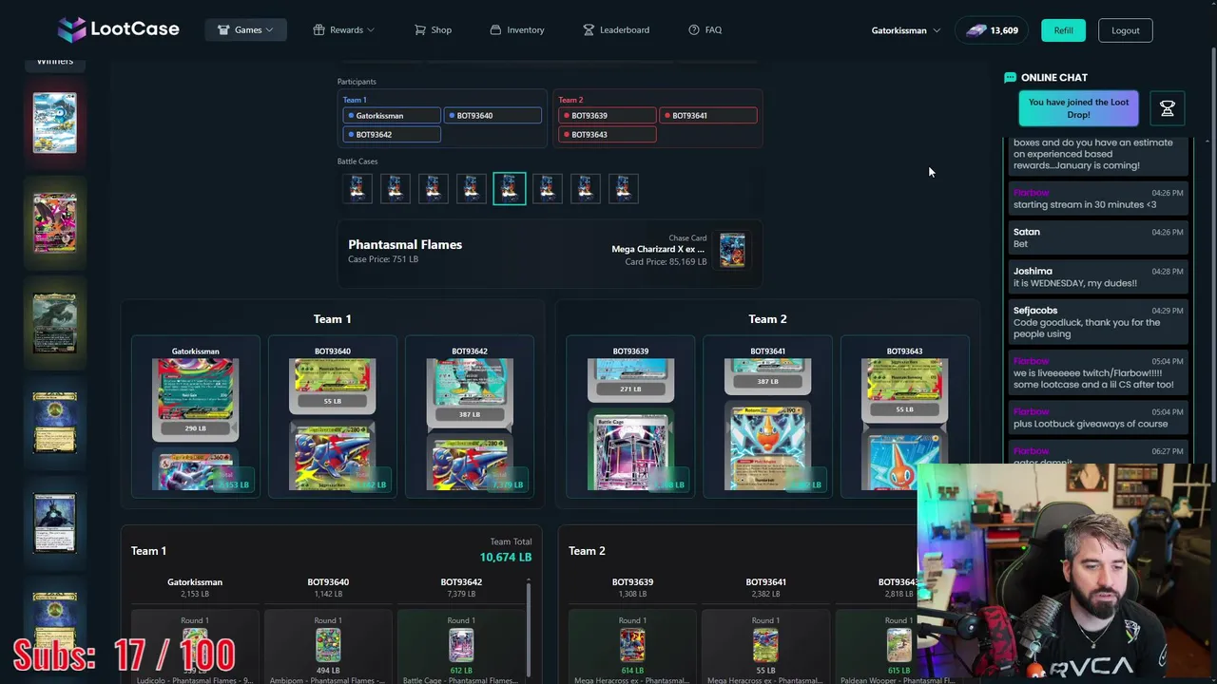1217x684 pixels.
Task: Open the Games dropdown menu
Action: 246,29
